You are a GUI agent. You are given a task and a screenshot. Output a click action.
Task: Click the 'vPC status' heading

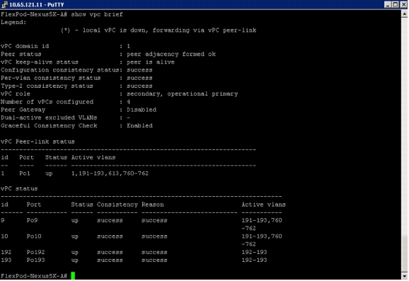click(x=19, y=189)
